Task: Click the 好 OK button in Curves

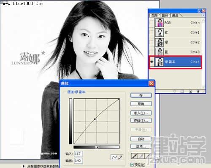Action: click(141, 95)
